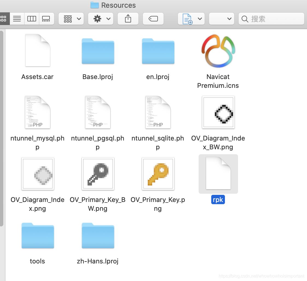The image size is (307, 281).
Task: Switch to list view
Action: click(x=17, y=19)
